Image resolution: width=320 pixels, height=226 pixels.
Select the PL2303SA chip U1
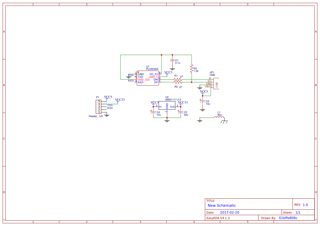(x=148, y=78)
